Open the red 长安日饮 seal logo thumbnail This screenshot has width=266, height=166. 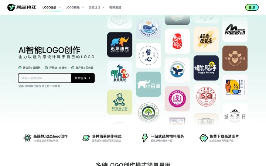(x=177, y=41)
